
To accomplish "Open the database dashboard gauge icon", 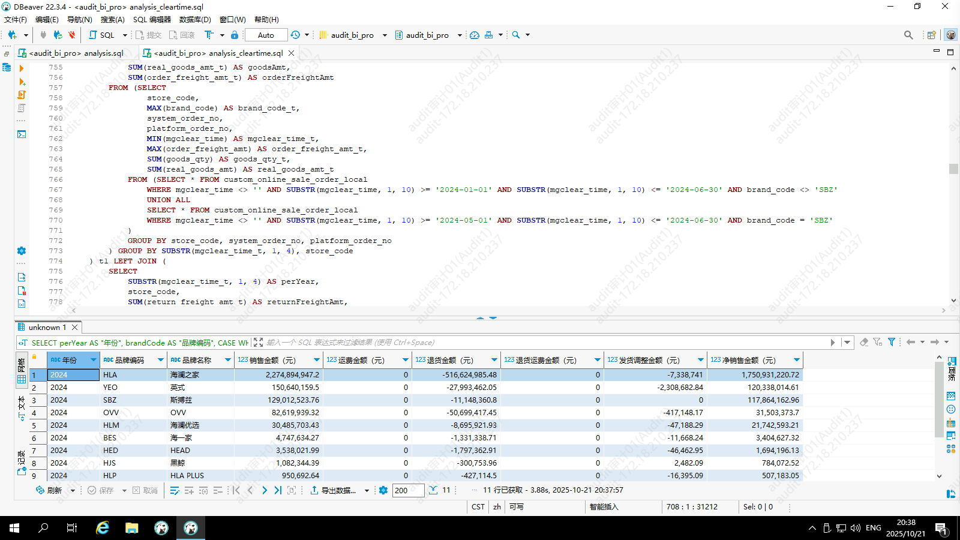I will pos(475,35).
